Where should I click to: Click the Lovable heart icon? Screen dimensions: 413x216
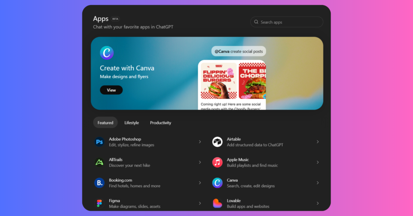217,204
